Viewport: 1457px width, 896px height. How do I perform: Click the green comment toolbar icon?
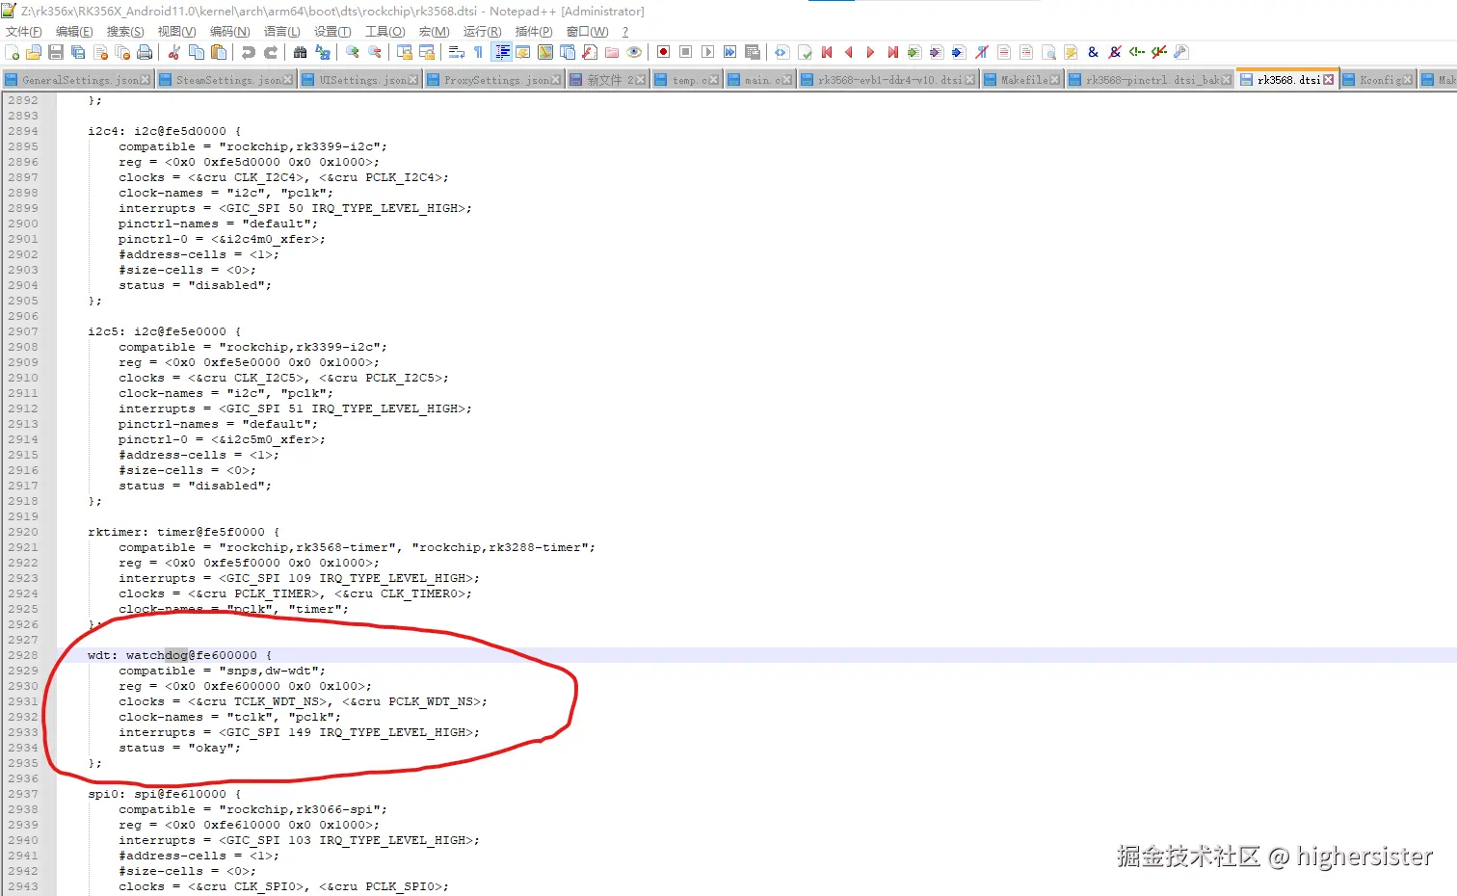(x=1137, y=52)
